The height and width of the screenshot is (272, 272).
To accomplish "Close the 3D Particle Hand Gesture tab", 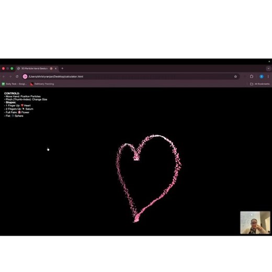I will (x=55, y=69).
